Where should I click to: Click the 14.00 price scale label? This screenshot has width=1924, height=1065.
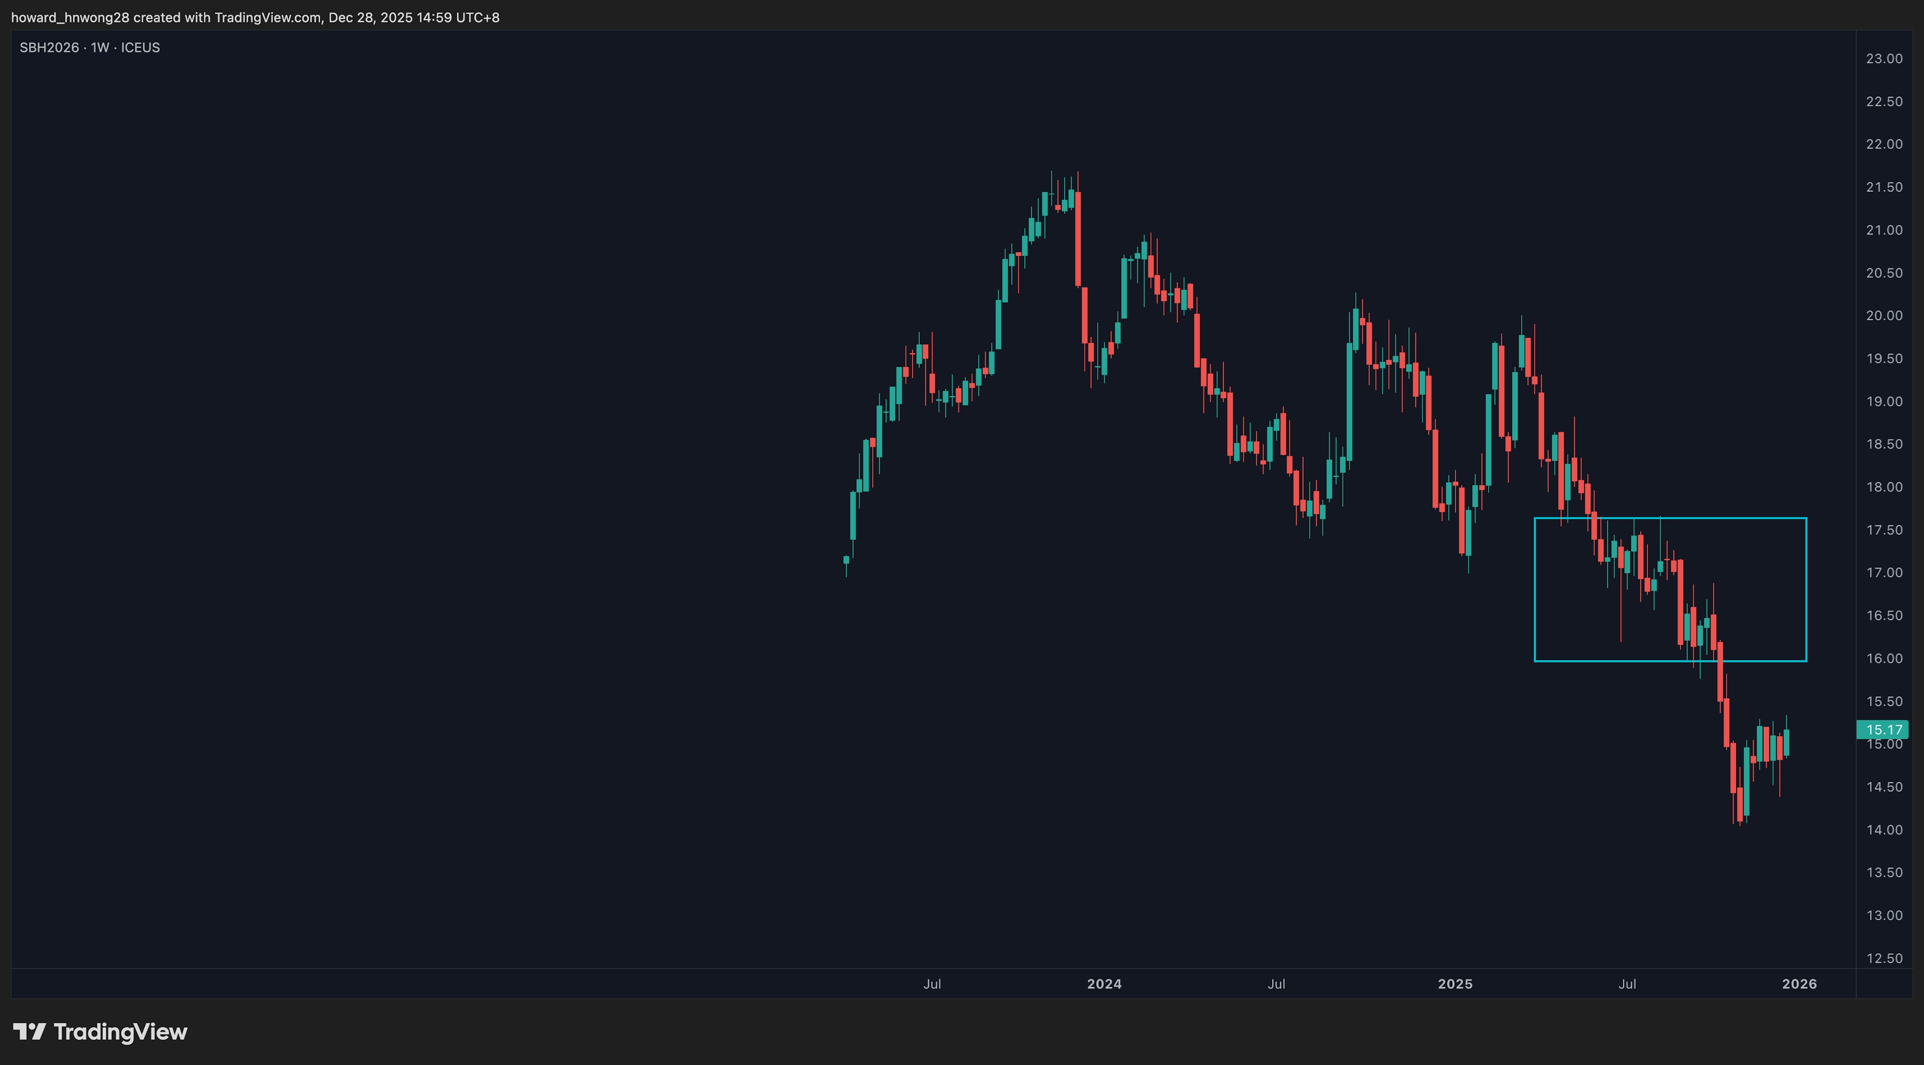pyautogui.click(x=1884, y=830)
